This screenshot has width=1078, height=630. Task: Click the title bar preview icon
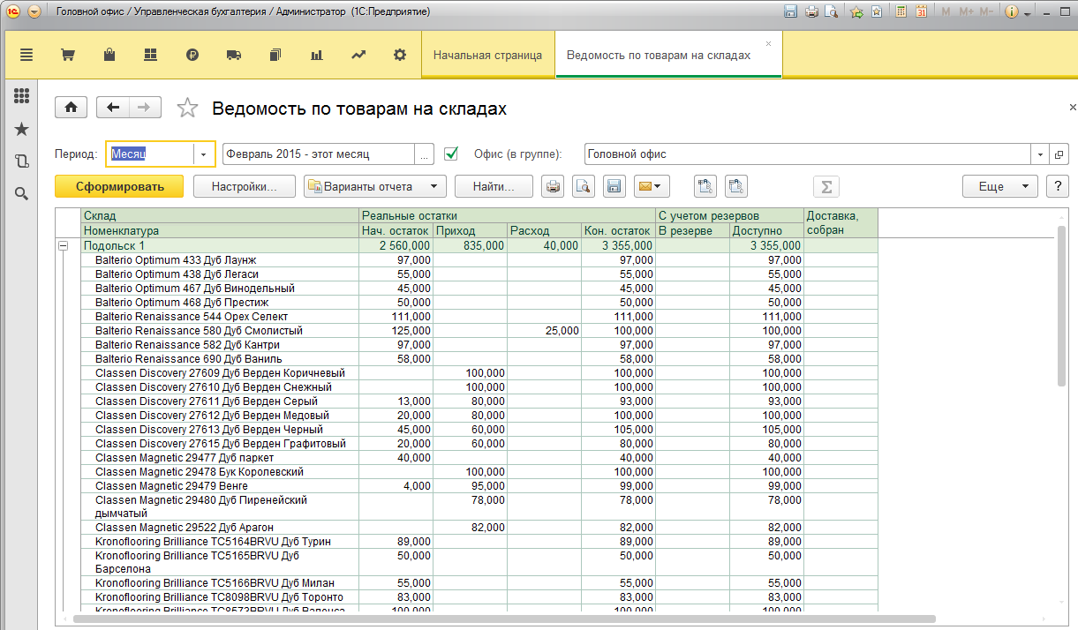pyautogui.click(x=831, y=12)
